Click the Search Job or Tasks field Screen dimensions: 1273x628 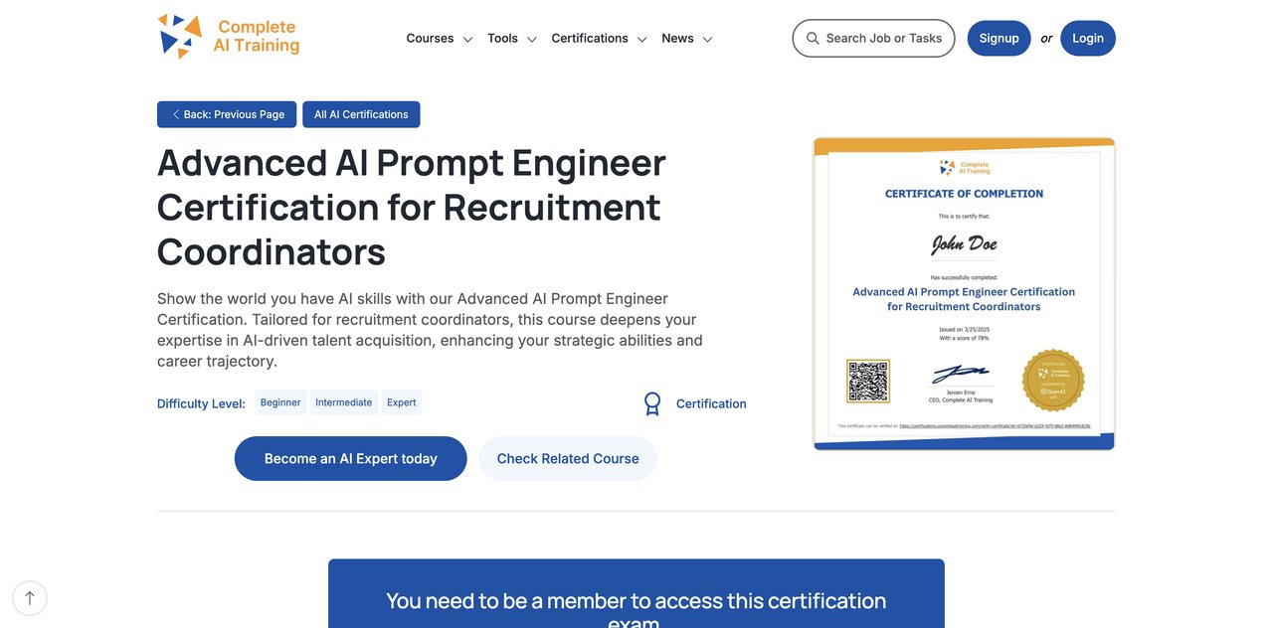tap(883, 38)
